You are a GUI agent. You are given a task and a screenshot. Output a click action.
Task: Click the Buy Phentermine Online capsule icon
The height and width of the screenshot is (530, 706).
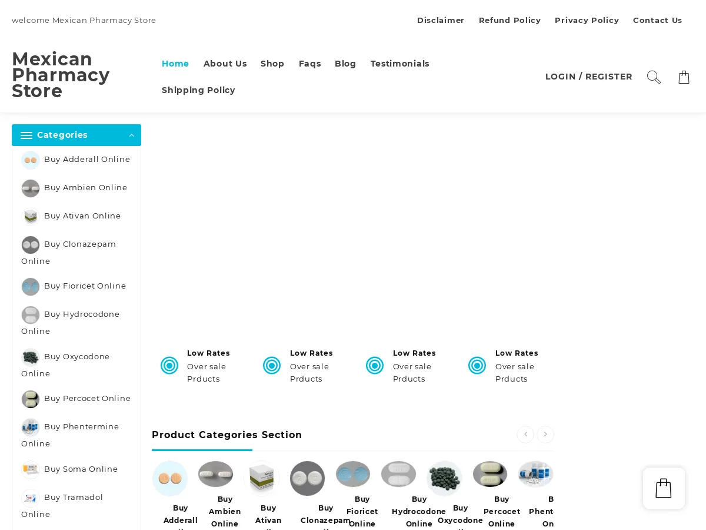[x=31, y=428]
